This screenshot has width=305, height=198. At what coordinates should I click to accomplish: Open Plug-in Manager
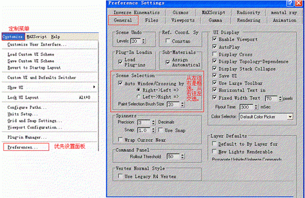click(27, 137)
